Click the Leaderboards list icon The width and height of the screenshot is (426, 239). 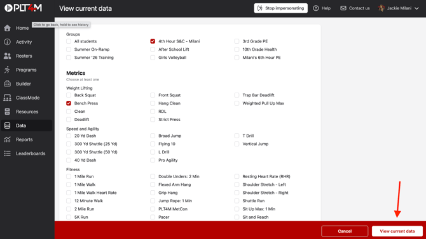[8, 153]
